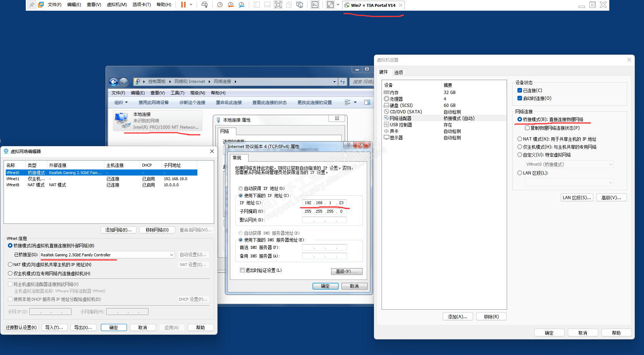Click the pin icon in VMware toolbar
This screenshot has width=644, height=355.
pyautogui.click(x=32, y=5)
